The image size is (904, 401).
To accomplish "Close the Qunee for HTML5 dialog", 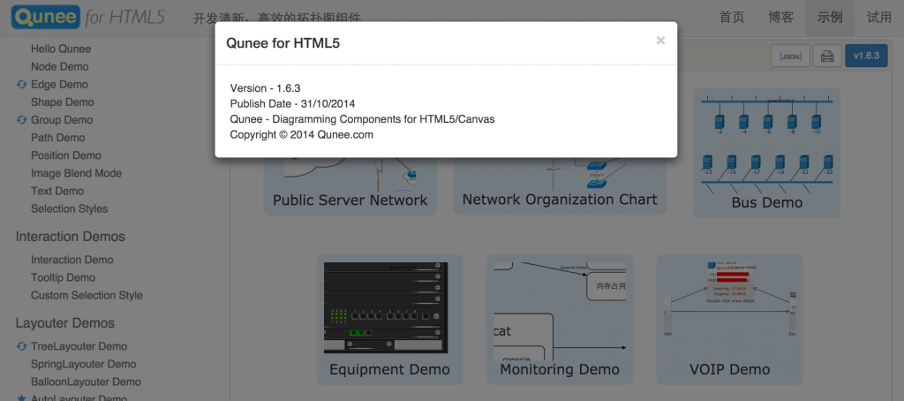I will click(660, 41).
